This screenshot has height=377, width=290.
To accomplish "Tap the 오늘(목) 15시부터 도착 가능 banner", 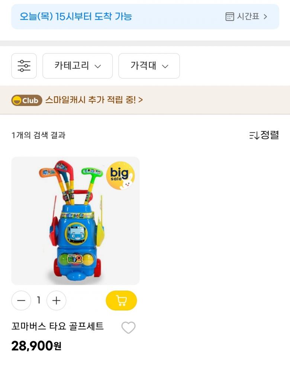I will pos(76,16).
